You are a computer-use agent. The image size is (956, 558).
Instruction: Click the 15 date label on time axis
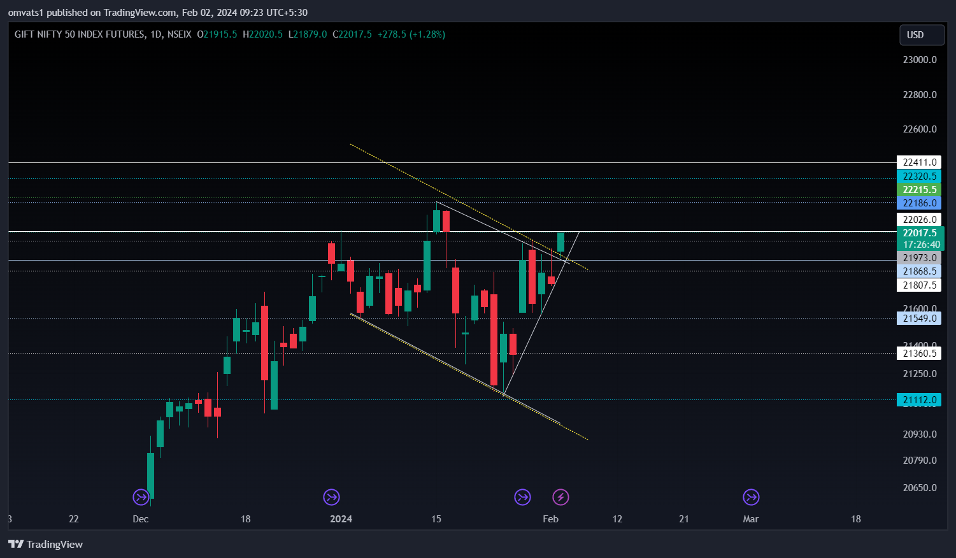click(x=436, y=519)
